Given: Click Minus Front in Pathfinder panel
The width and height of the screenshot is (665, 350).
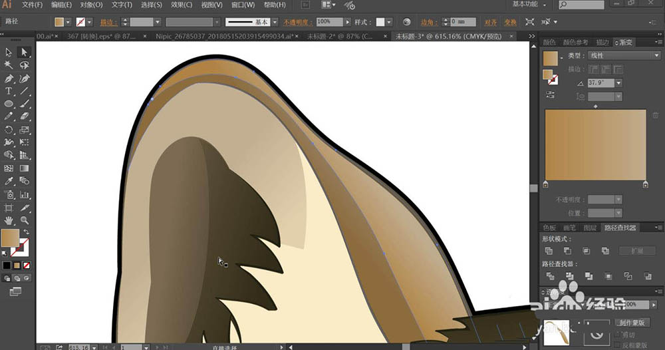Looking at the screenshot, I should pos(567,251).
